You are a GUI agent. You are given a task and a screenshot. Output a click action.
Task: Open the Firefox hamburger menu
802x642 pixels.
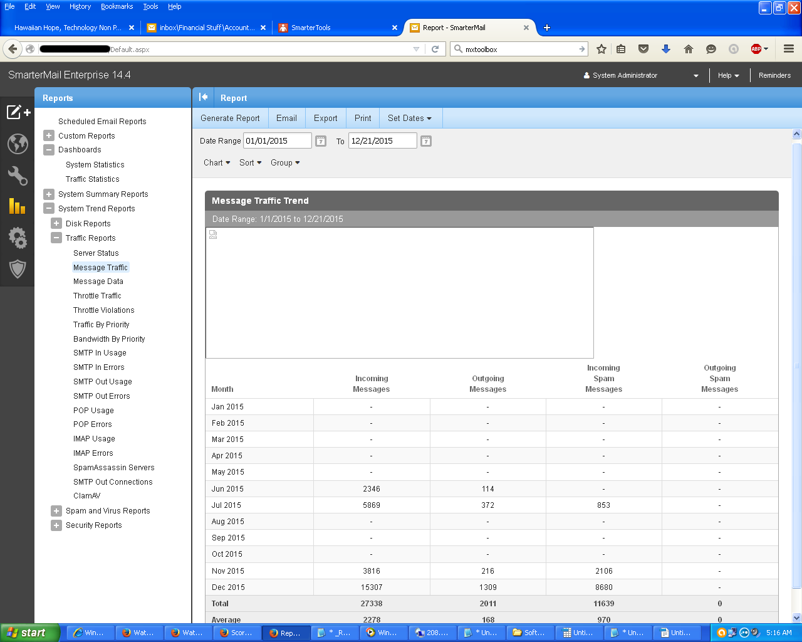(x=789, y=49)
